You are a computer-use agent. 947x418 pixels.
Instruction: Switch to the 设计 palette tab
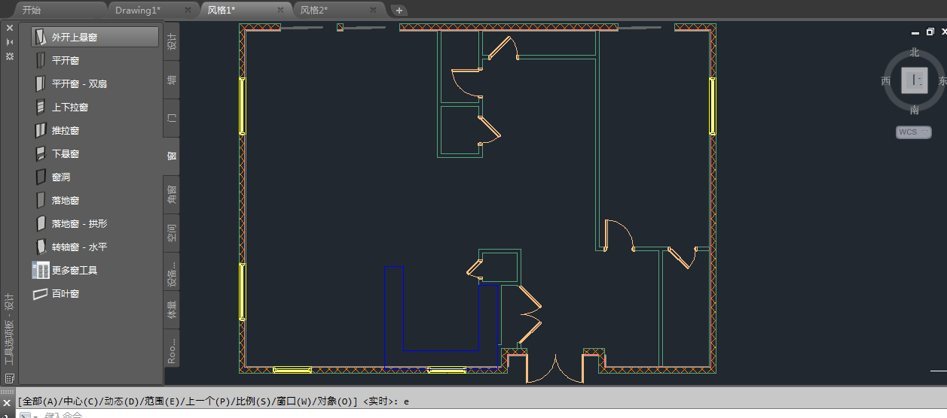pyautogui.click(x=172, y=42)
